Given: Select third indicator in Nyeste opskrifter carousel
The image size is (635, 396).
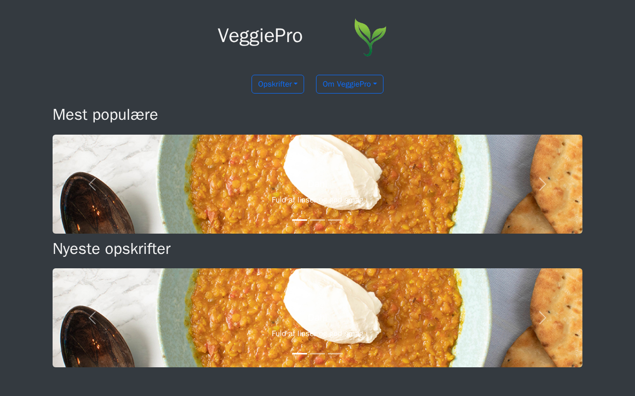Looking at the screenshot, I should tap(335, 353).
